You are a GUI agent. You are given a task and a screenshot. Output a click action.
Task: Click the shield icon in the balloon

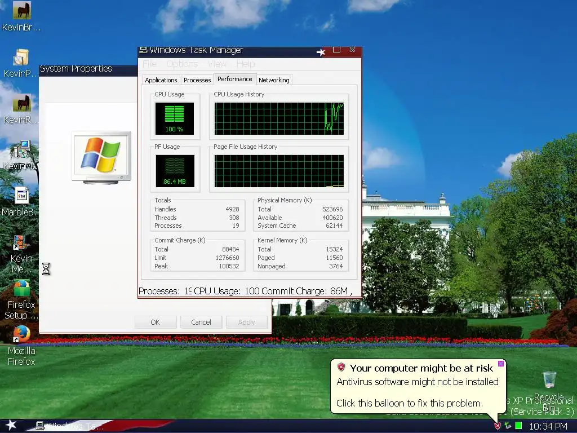click(x=341, y=367)
